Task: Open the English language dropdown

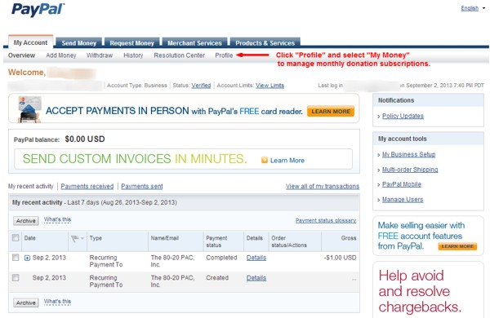Action: (x=473, y=8)
